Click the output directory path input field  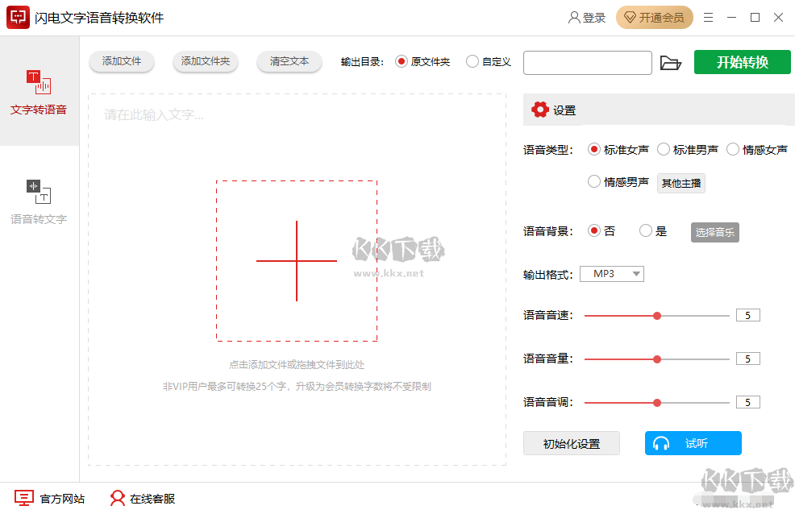pyautogui.click(x=587, y=63)
